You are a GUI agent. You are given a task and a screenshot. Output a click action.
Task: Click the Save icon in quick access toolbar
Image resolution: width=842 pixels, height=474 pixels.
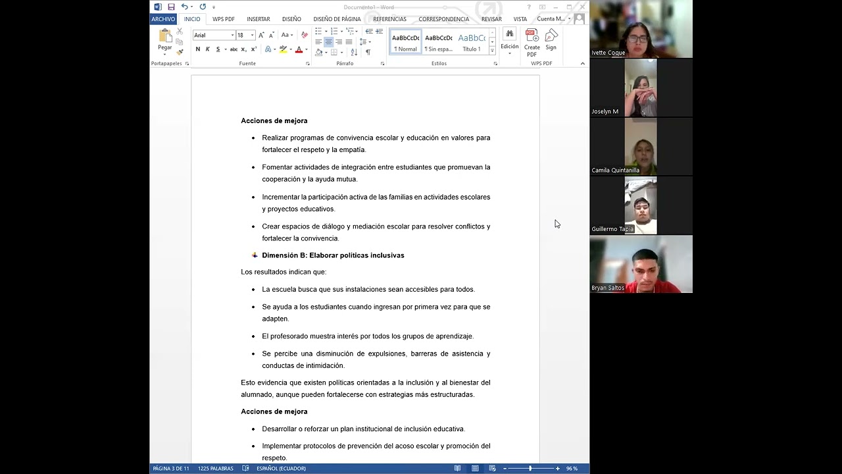click(x=171, y=7)
